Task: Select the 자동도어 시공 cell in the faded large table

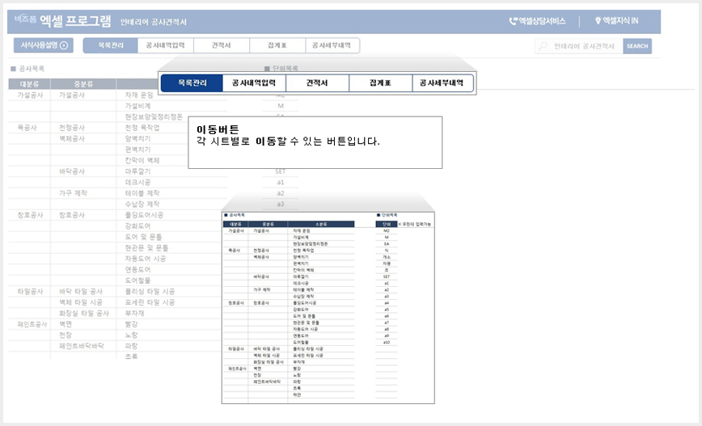Action: [145, 259]
